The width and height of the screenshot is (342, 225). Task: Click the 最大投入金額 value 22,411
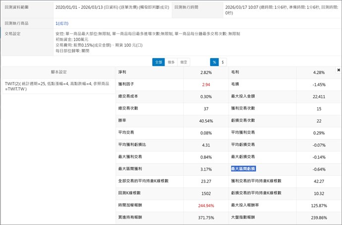(x=319, y=97)
